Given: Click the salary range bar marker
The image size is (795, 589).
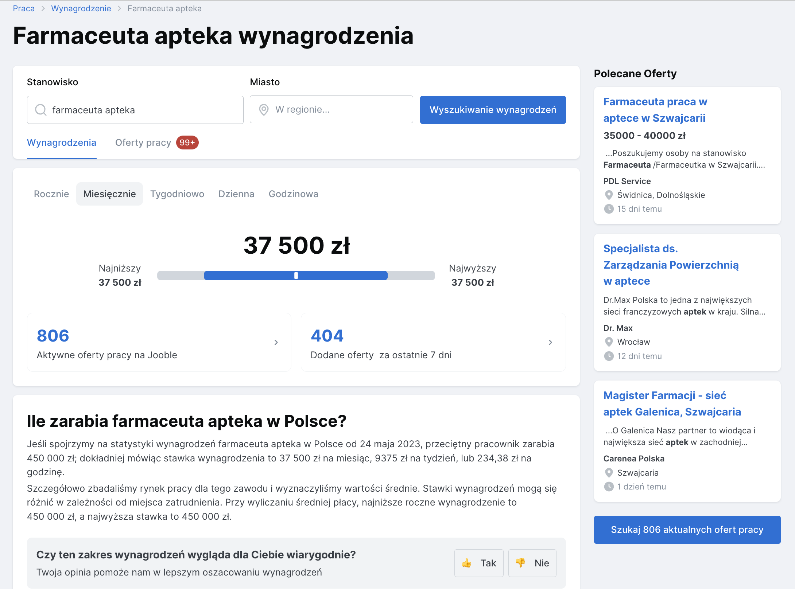Looking at the screenshot, I should (296, 276).
